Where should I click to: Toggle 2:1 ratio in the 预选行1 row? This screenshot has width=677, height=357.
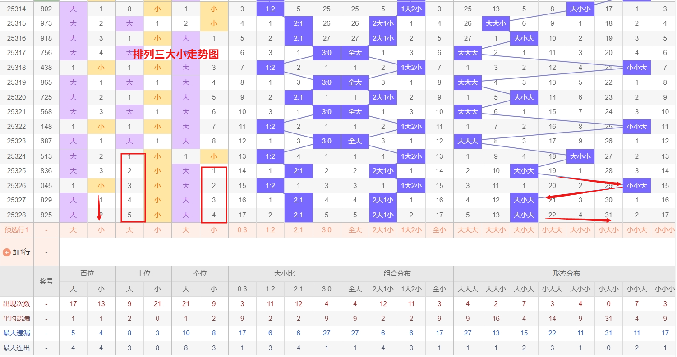(298, 230)
